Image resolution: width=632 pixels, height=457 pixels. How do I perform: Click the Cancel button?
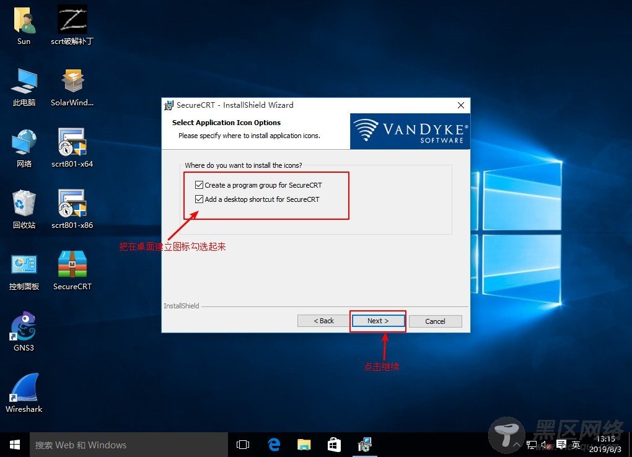coord(436,321)
